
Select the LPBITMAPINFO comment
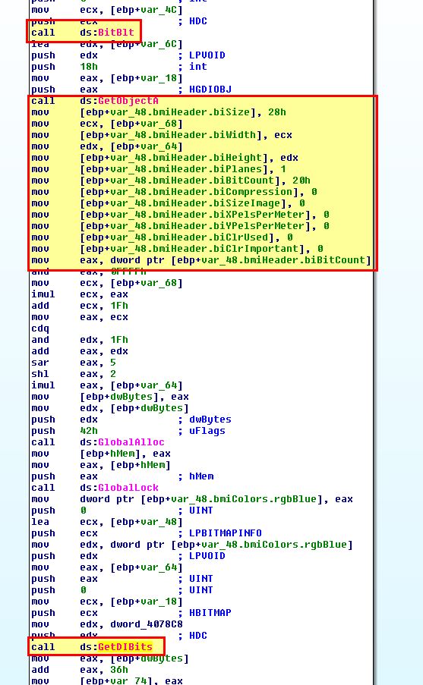(226, 533)
